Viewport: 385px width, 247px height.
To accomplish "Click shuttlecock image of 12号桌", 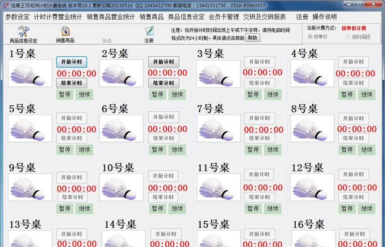I will pos(312,188).
